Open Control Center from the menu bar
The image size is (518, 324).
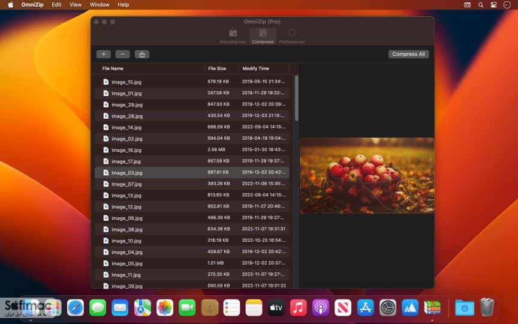pyautogui.click(x=493, y=5)
